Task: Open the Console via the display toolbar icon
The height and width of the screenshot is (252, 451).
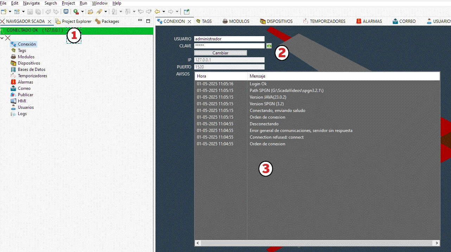Action: coord(66,11)
